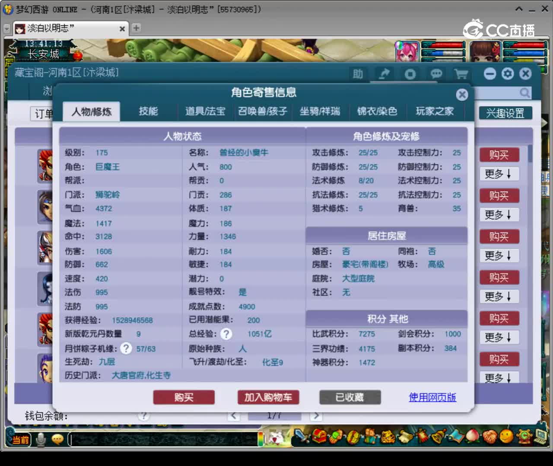The image size is (553, 466).
Task: Click the 助 assistant icon in the 藏宝阁 header
Action: tap(358, 74)
